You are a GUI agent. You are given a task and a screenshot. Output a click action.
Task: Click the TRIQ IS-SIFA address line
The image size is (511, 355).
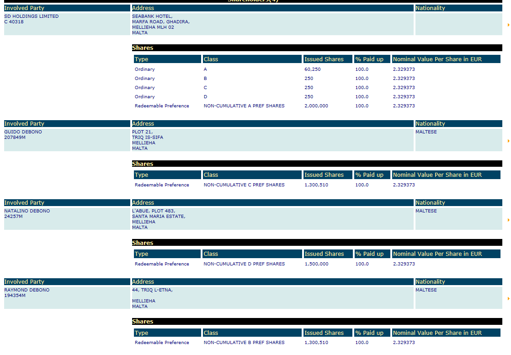[x=147, y=138]
